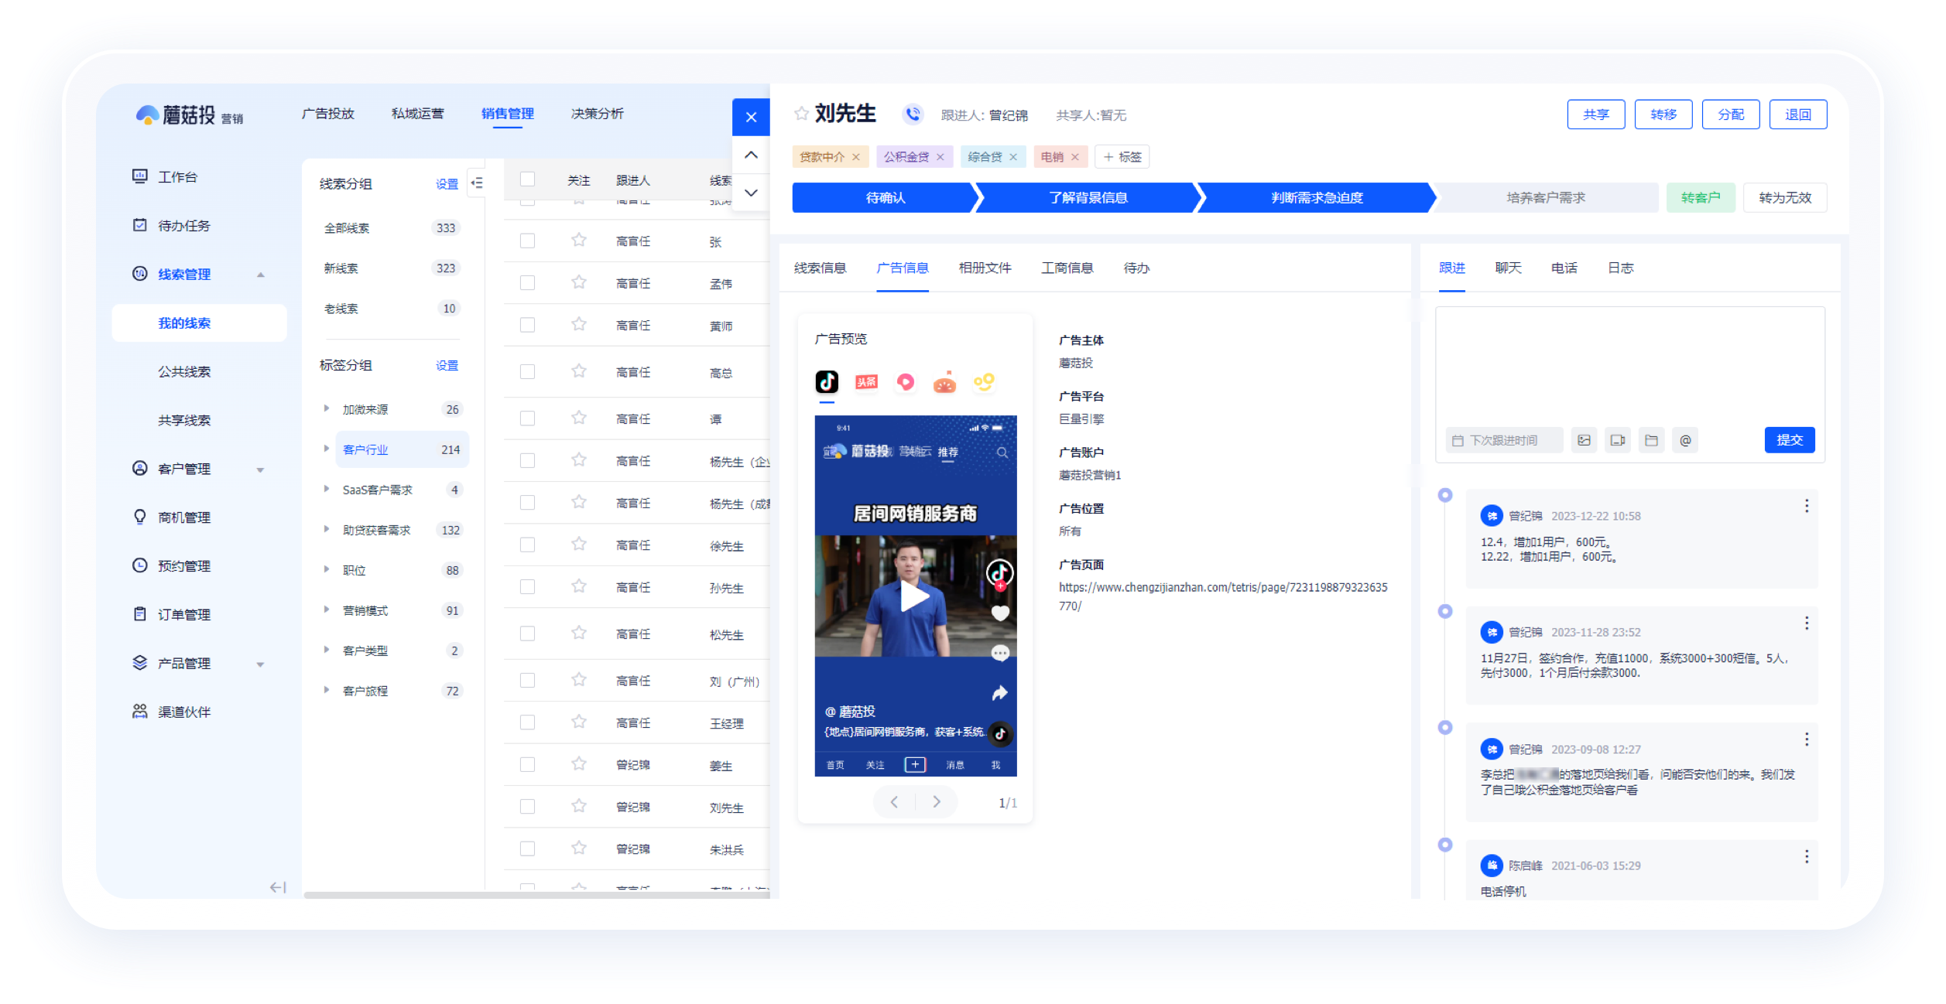Click the image upload icon in follow-up box
The image size is (1946, 1004).
tap(1584, 440)
